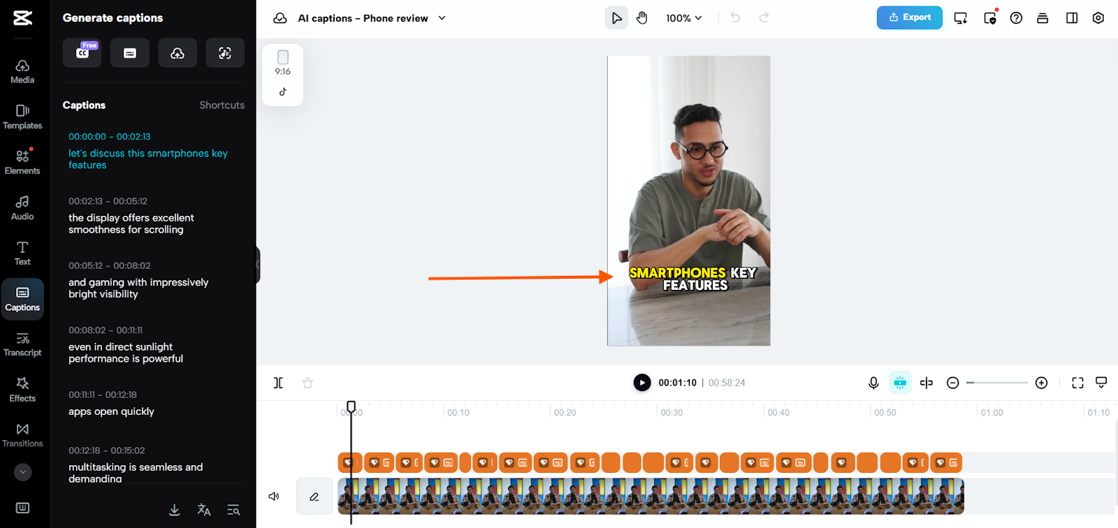Open notifications shield icon
1118x528 pixels.
(990, 18)
